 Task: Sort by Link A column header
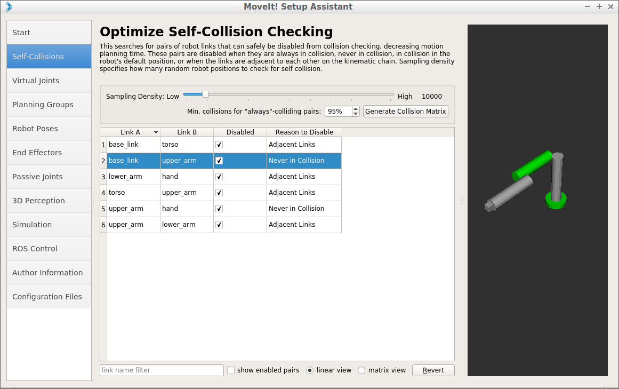point(133,132)
